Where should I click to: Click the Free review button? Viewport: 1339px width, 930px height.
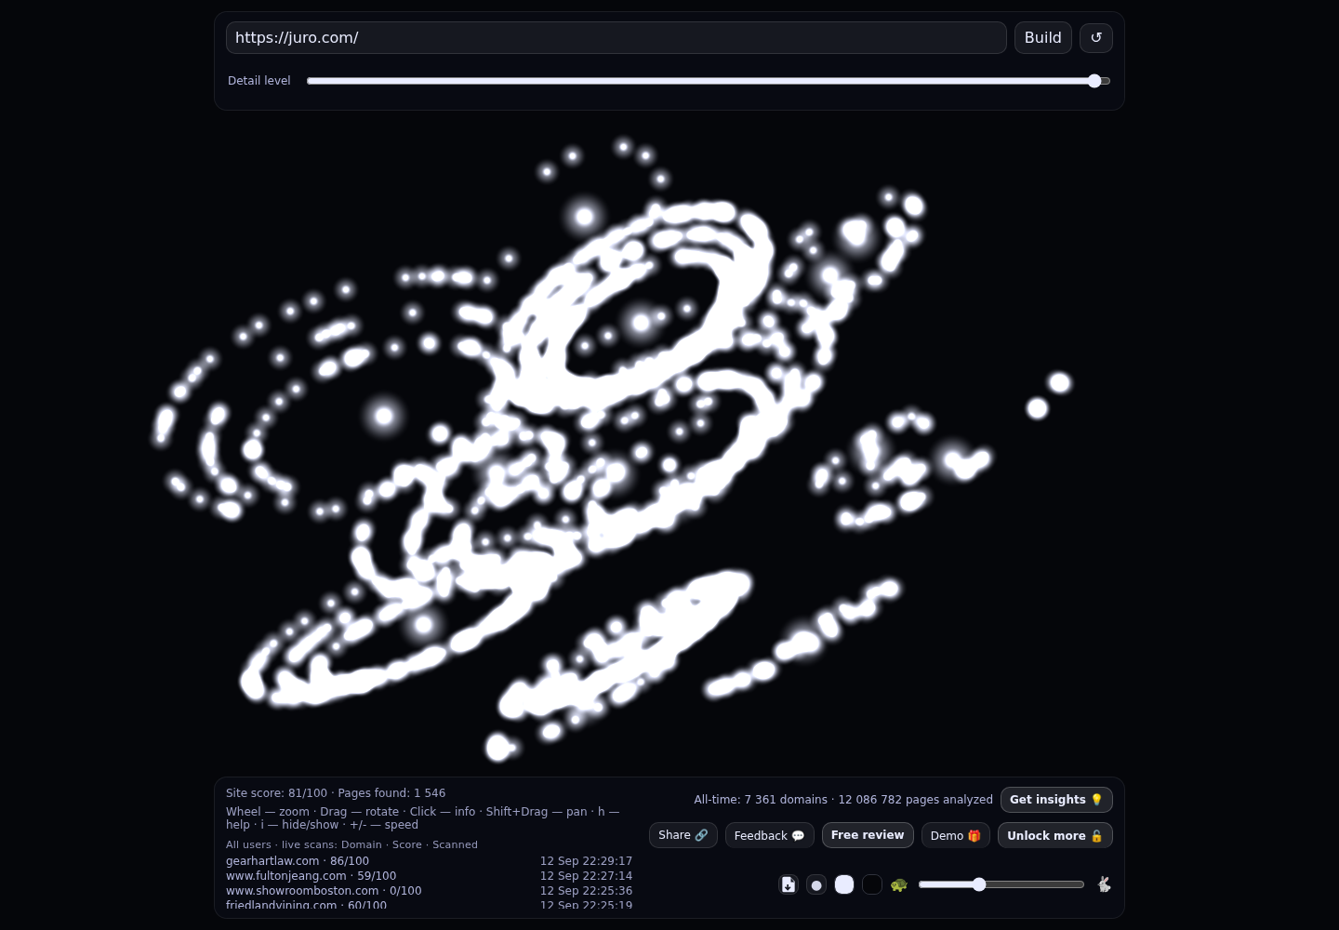[x=868, y=835]
